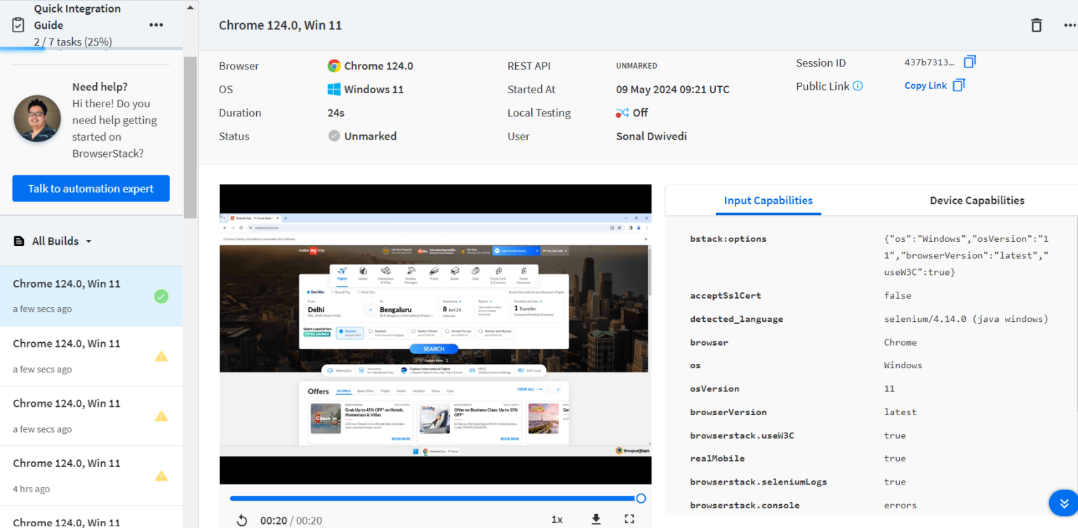Copy the Session ID with copy icon
The image size is (1078, 528).
pos(969,62)
